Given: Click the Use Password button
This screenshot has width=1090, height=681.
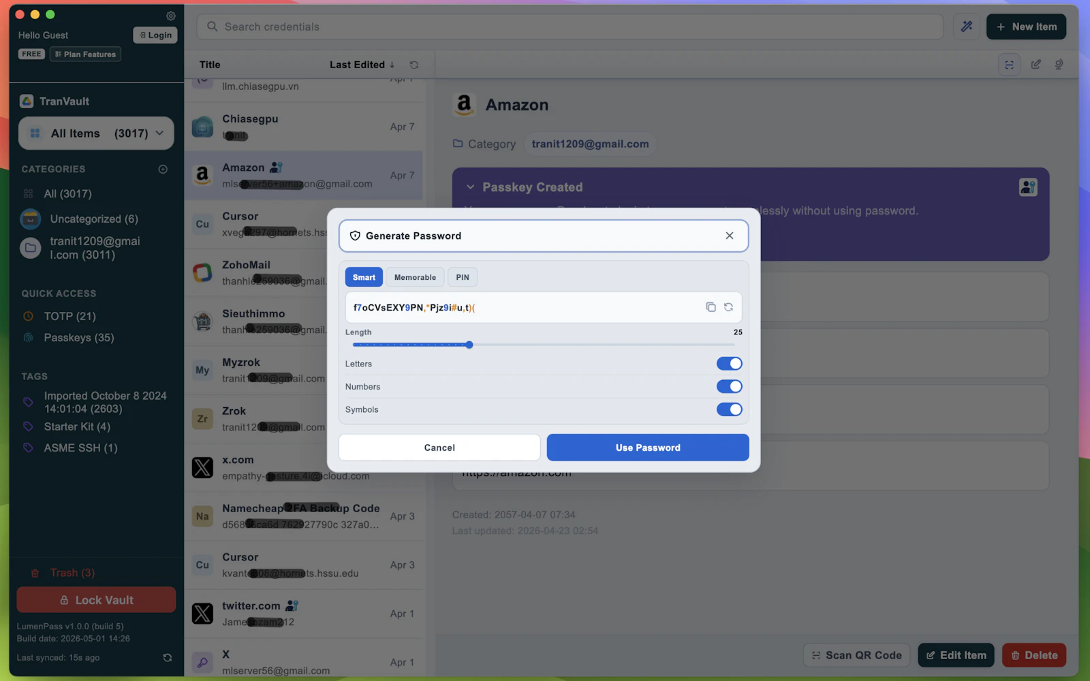Looking at the screenshot, I should point(648,447).
